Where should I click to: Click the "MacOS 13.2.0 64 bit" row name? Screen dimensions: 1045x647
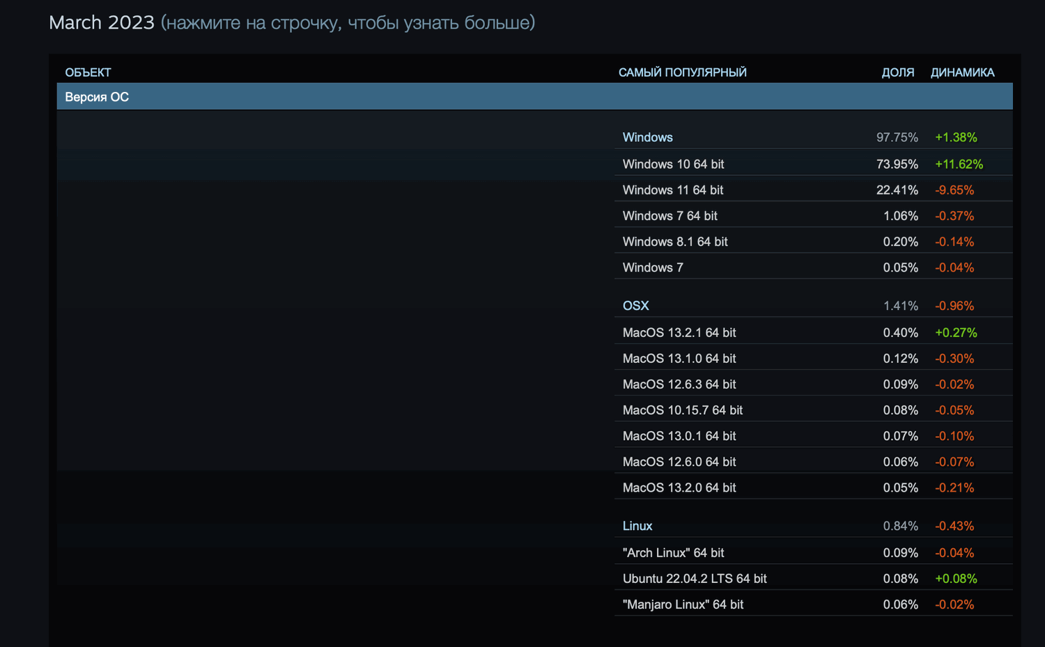click(x=679, y=488)
